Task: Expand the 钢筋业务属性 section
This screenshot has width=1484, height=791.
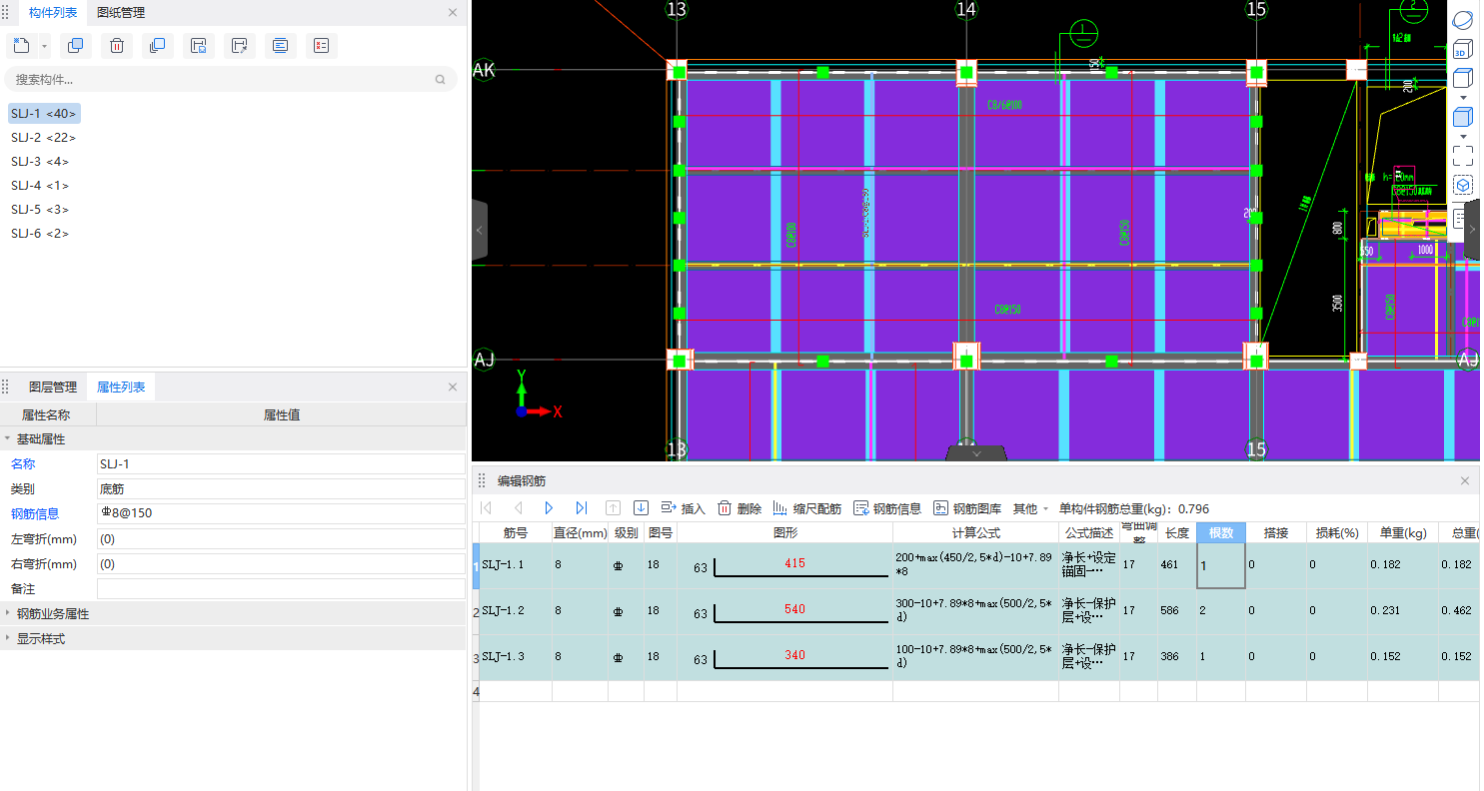Action: point(8,614)
